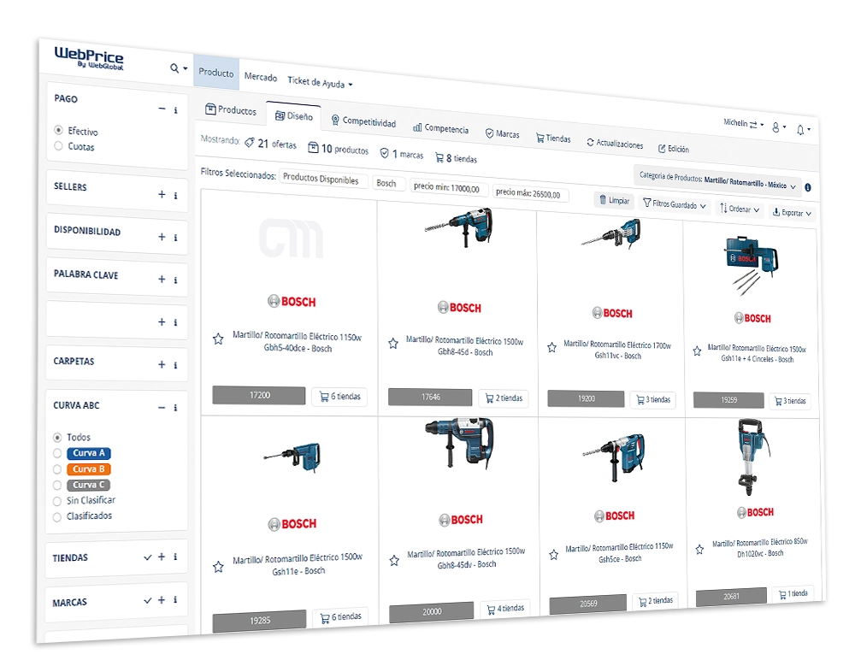This screenshot has height=666, width=855.
Task: Open the Ordenar dropdown
Action: click(740, 209)
